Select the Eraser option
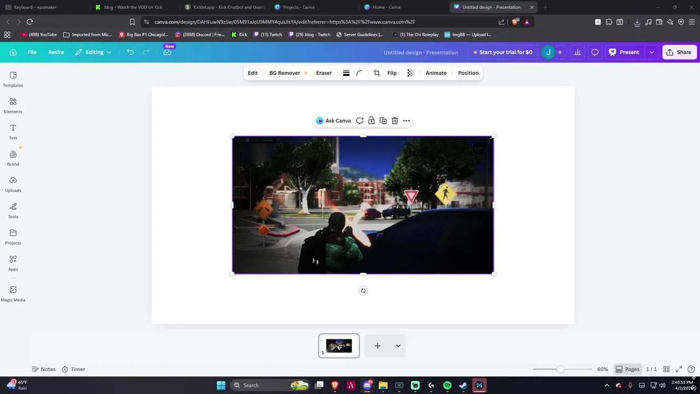700x394 pixels. click(x=324, y=73)
